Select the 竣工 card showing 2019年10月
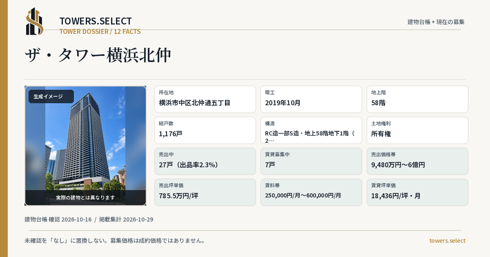 [x=311, y=99]
